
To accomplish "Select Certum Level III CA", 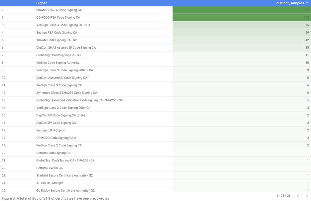I will coord(50,168).
